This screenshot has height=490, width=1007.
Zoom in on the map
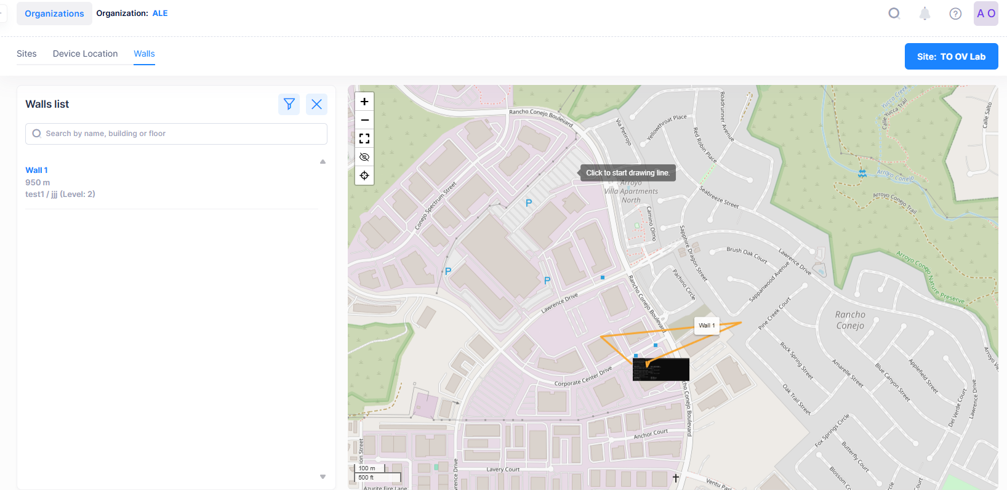tap(364, 102)
